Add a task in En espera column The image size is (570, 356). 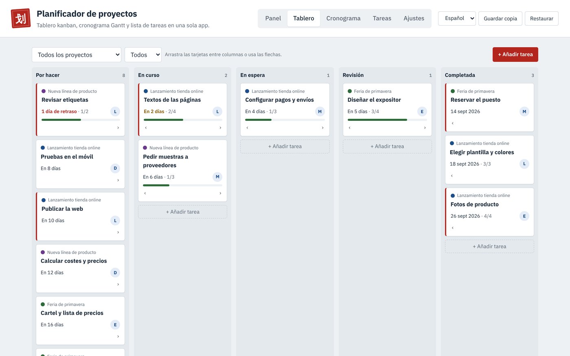click(285, 146)
